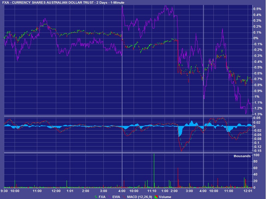Click the lowest point of the red MACD line
The width and height of the screenshot is (266, 199).
point(182,151)
